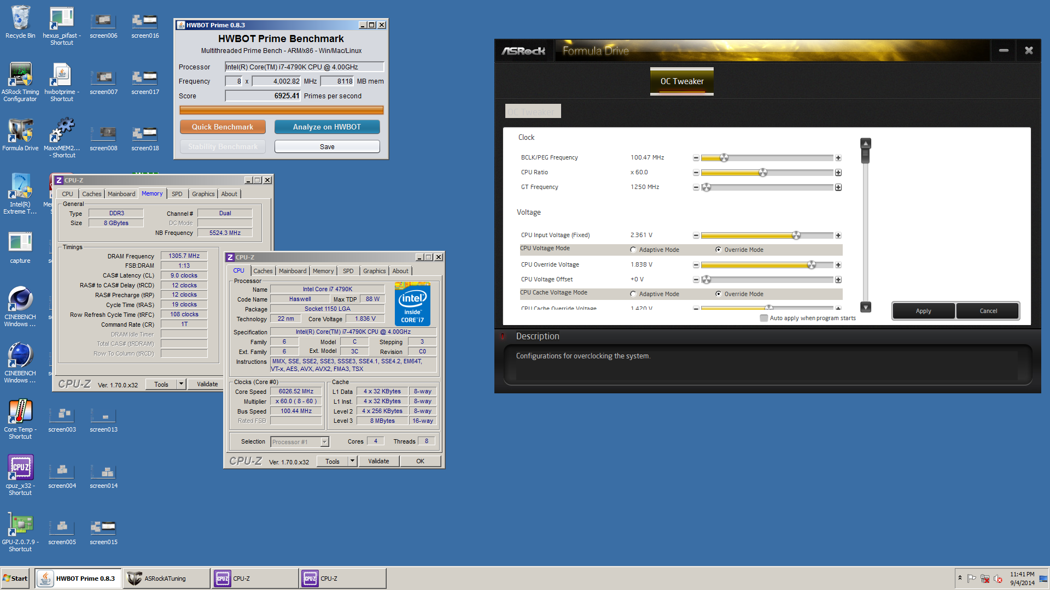Decrease CPU Input Voltage minus icon
The image size is (1050, 590).
coord(696,235)
